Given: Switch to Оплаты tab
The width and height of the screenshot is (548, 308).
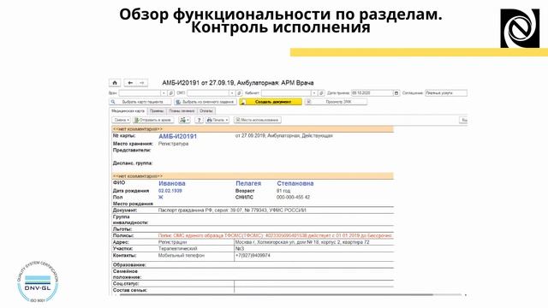Looking at the screenshot, I should coord(206,111).
